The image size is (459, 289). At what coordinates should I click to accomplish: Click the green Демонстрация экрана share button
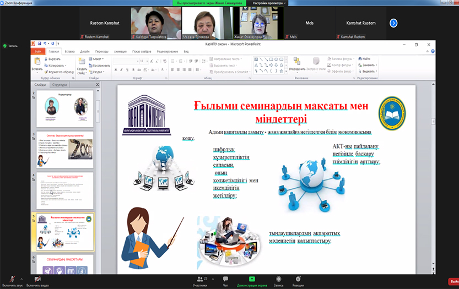click(x=251, y=281)
